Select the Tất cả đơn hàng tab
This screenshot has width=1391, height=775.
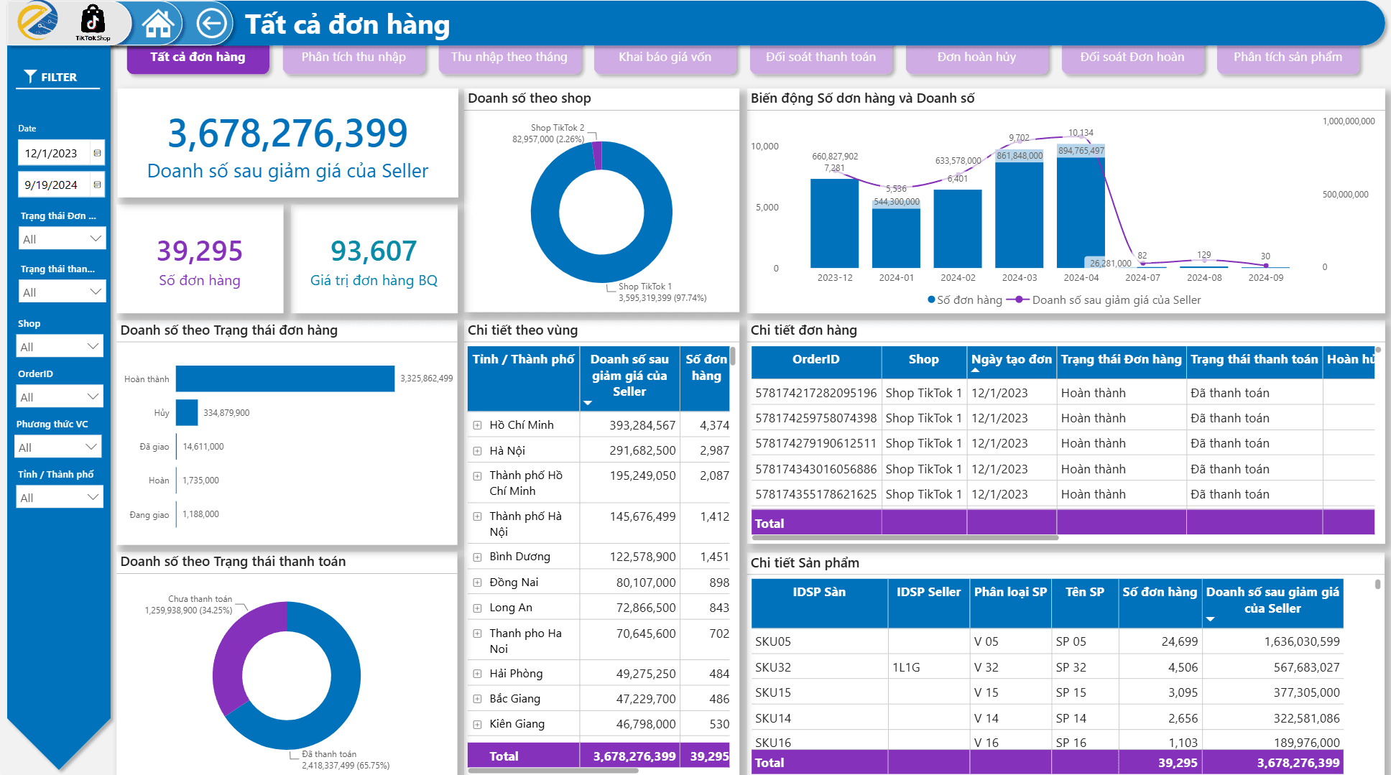198,57
